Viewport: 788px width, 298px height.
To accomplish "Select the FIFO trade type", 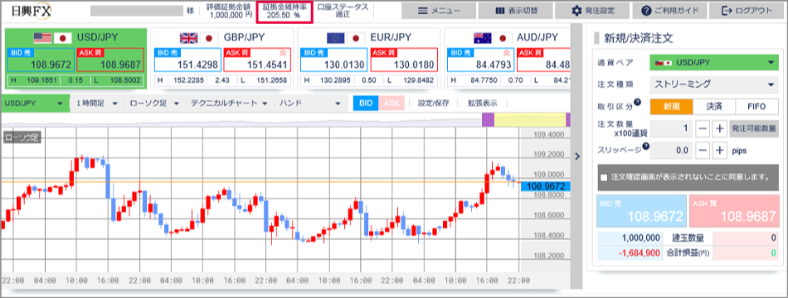I will [756, 107].
